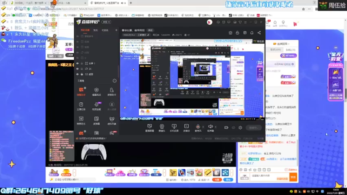Image resolution: width=347 pixels, height=195 pixels.
Task: Toggle visibility eye of 桌面 source
Action: pyautogui.click(x=78, y=74)
